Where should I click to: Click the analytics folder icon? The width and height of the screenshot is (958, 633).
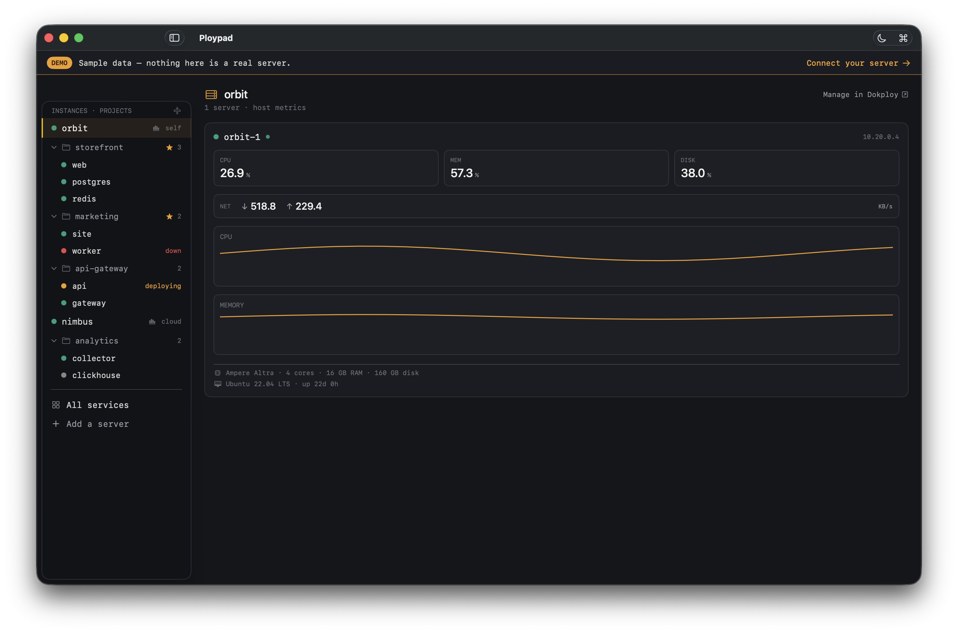click(66, 341)
